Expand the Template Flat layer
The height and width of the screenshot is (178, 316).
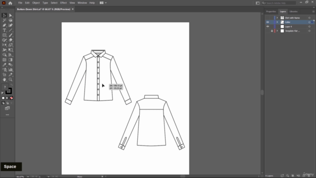(x=277, y=31)
